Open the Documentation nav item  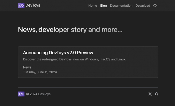121,6
